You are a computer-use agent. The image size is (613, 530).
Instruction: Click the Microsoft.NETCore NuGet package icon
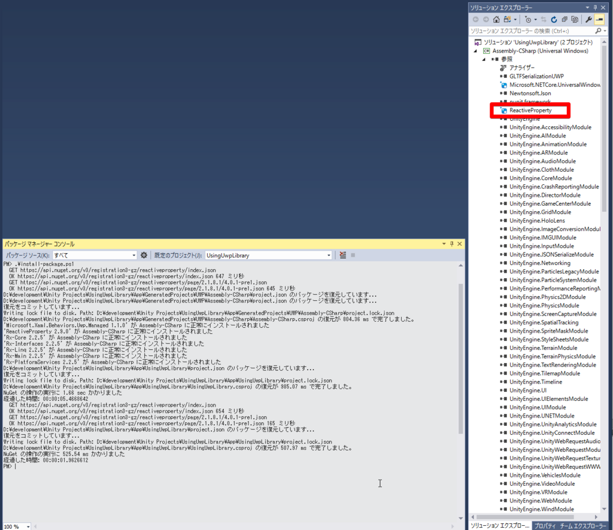pos(503,85)
